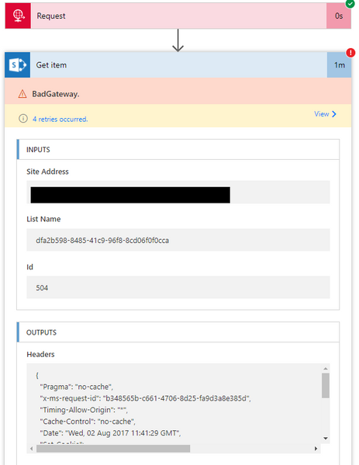
Task: Open the 4 retries occurred link
Action: tap(60, 120)
